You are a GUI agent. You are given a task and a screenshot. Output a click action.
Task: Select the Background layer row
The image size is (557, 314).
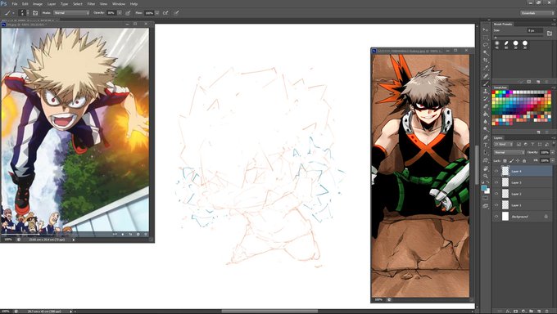click(523, 217)
